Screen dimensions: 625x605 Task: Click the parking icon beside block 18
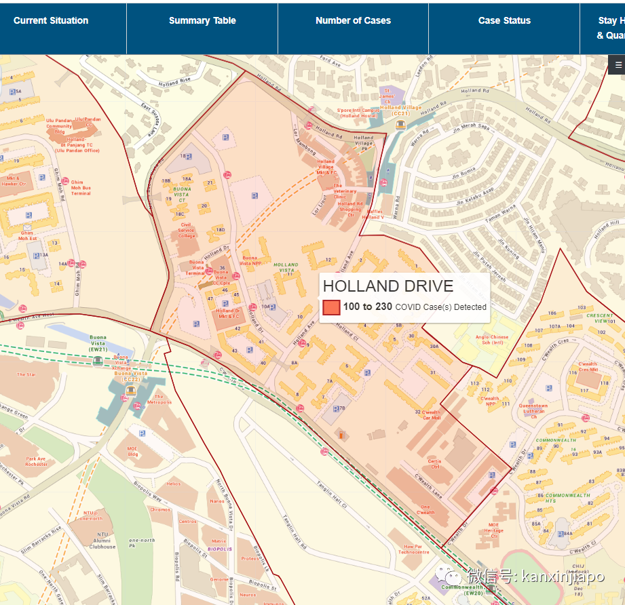coord(189,157)
